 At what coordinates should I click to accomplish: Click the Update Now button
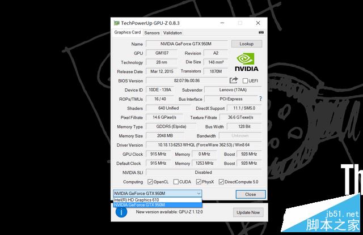pyautogui.click(x=248, y=212)
